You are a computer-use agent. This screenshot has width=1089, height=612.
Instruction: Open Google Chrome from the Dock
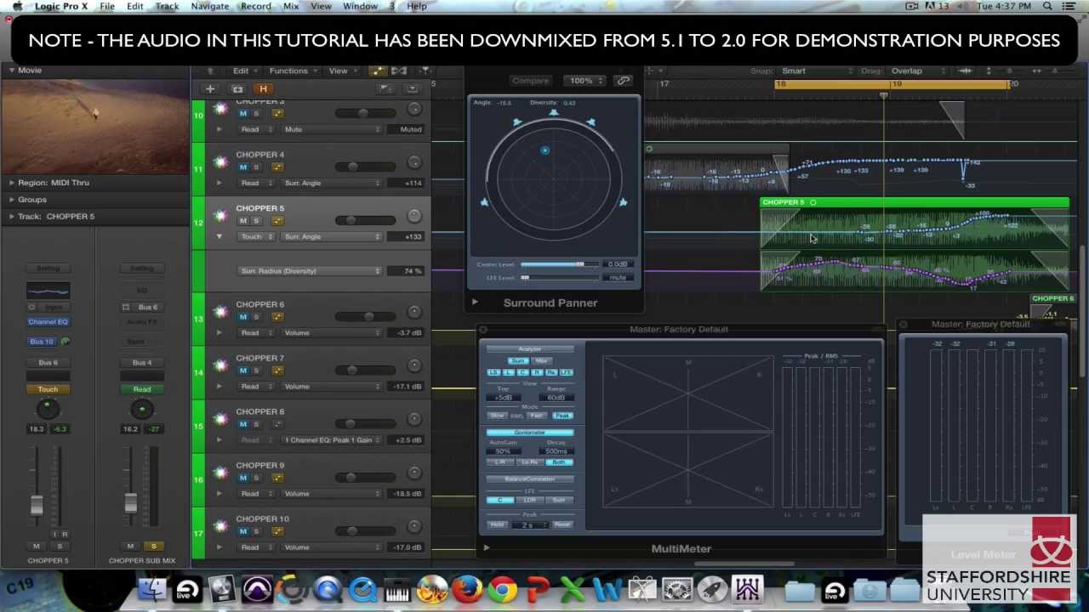(x=502, y=589)
